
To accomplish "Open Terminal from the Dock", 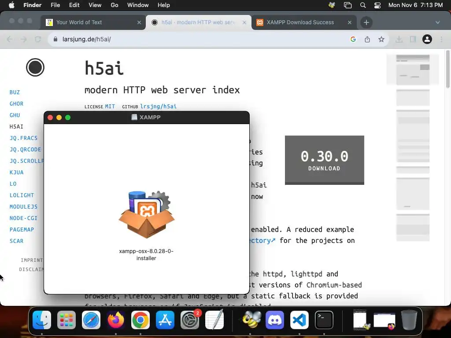I will [324, 320].
